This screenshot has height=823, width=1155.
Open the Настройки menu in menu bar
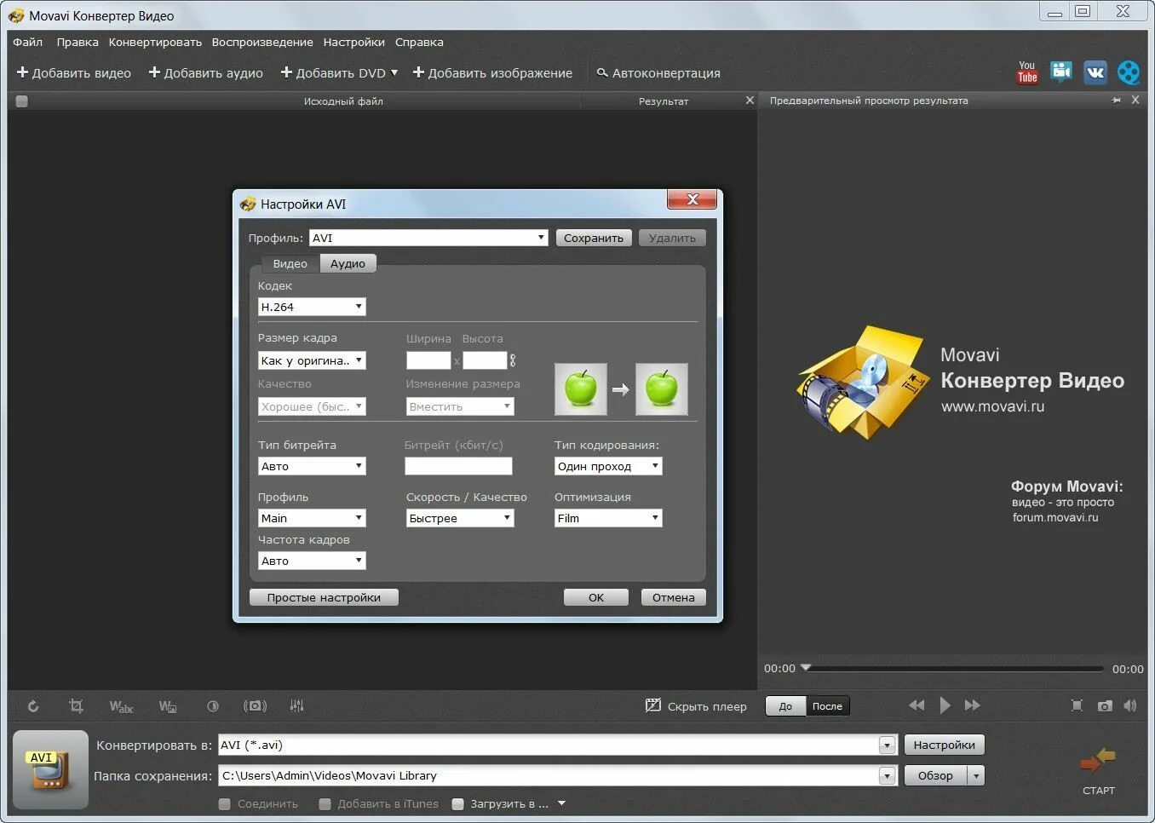point(354,42)
